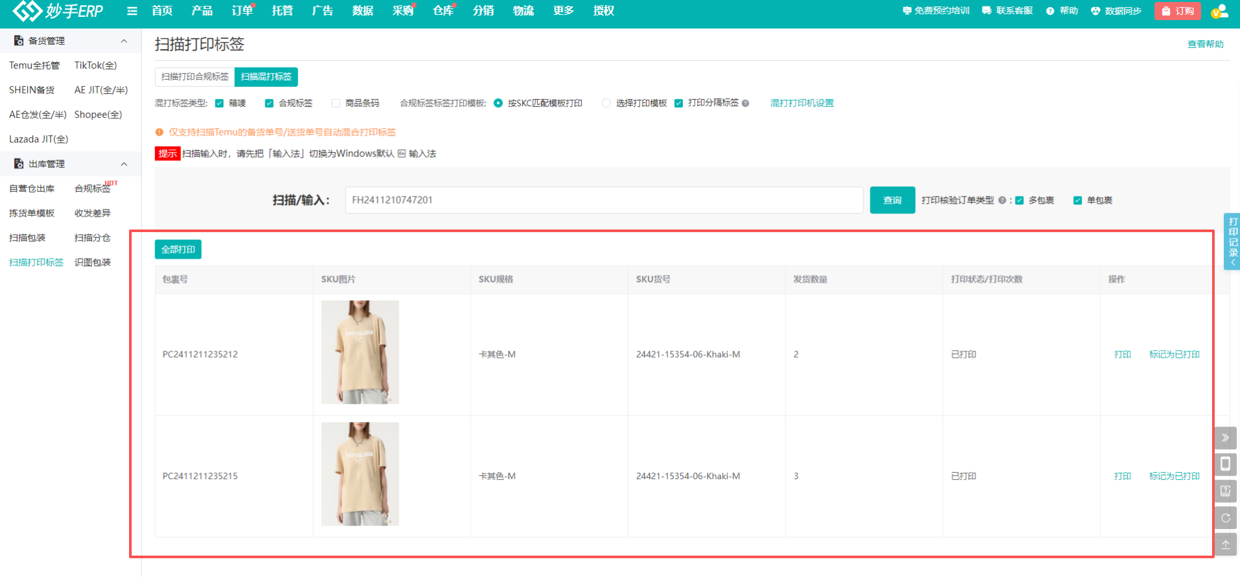Click 标记为已打印 for package PC2411211235212

coord(1174,354)
